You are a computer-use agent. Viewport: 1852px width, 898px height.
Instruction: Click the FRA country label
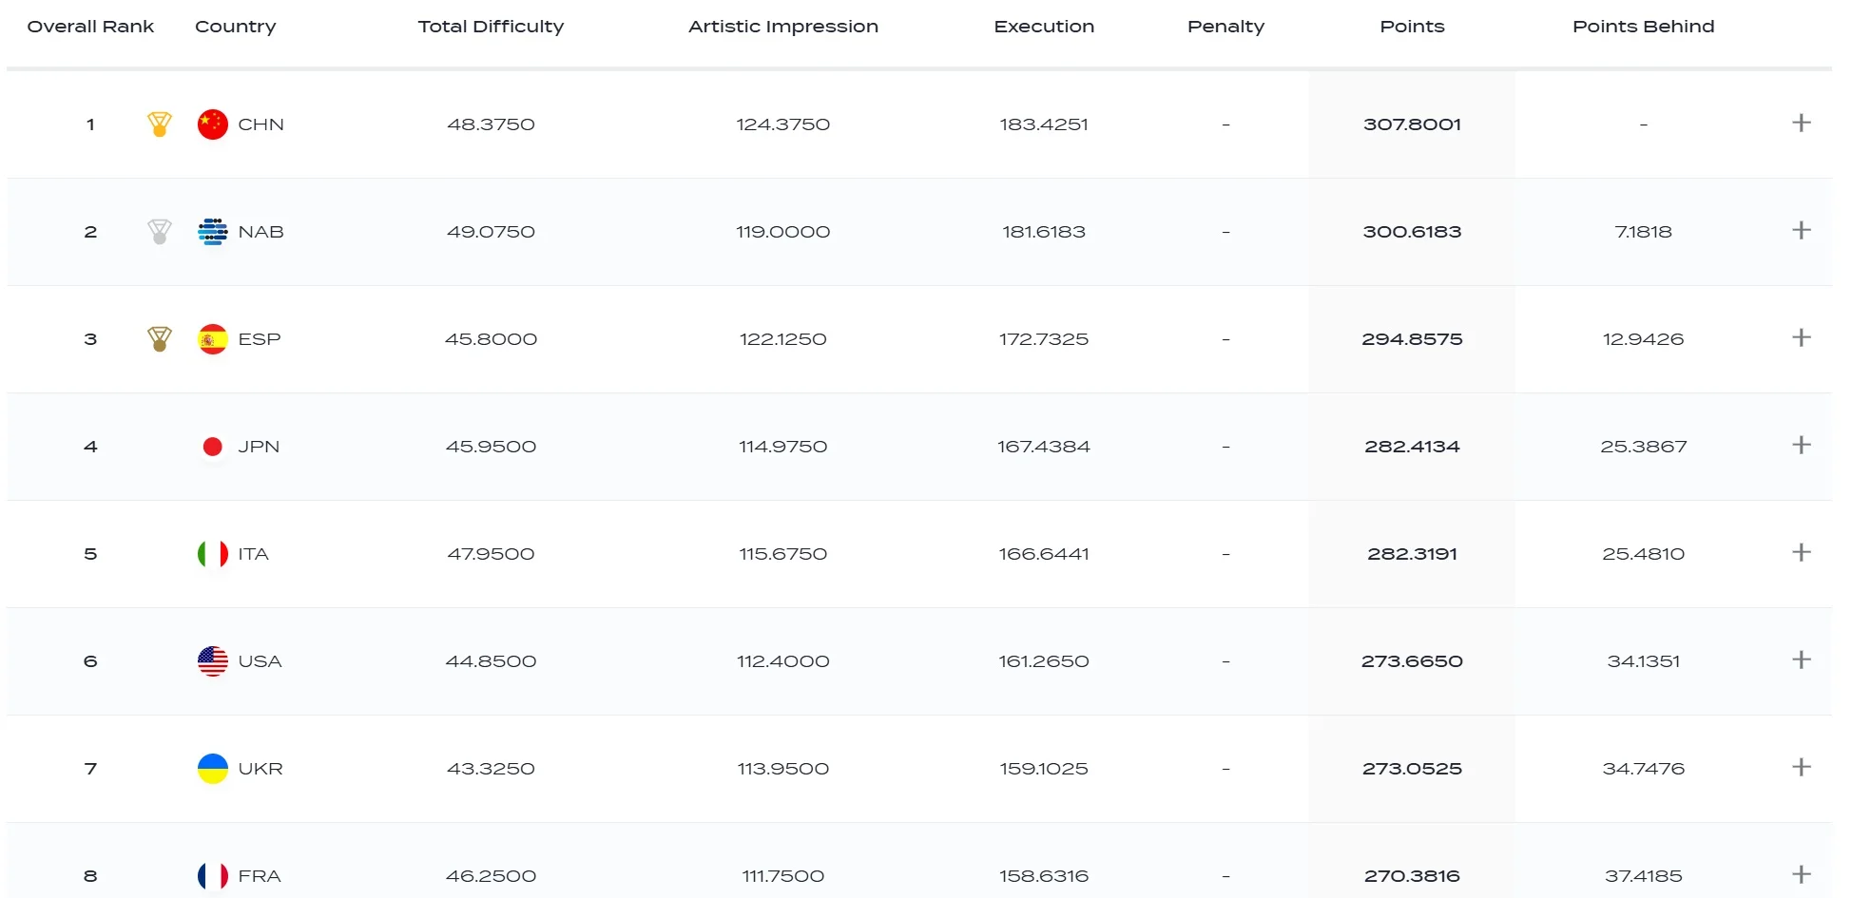click(x=259, y=876)
